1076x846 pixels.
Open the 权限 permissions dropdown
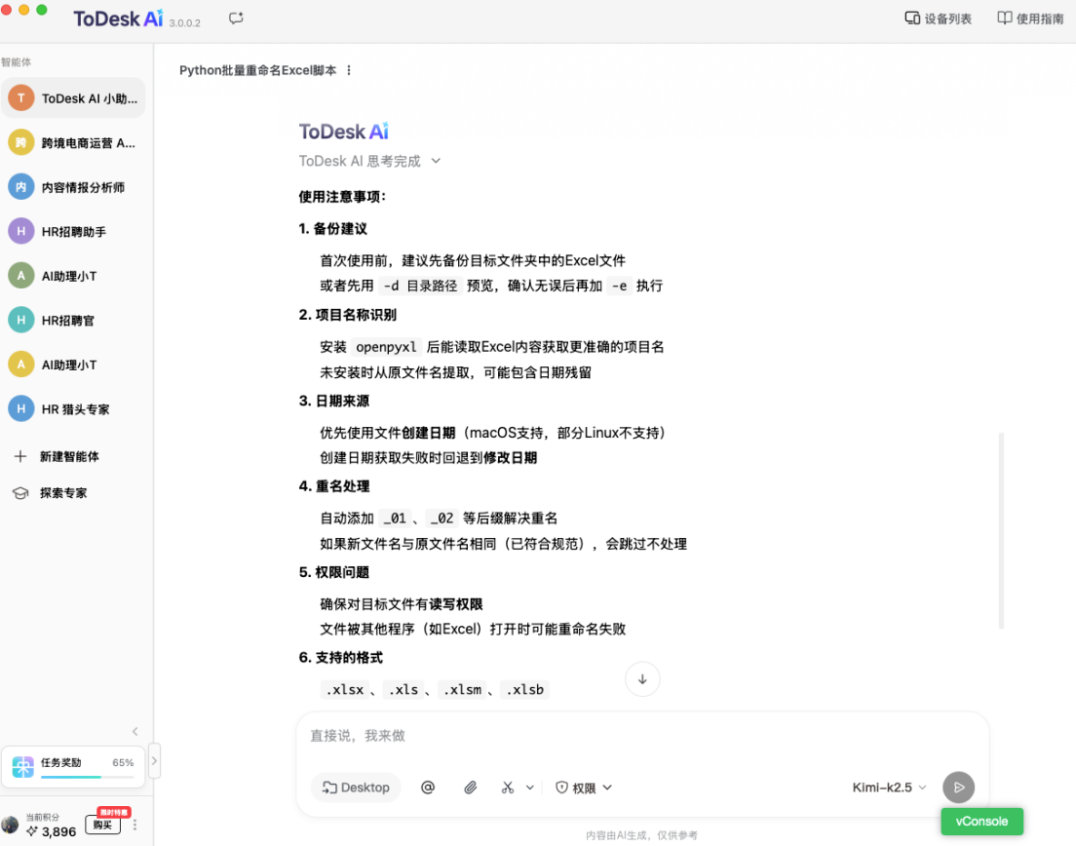[584, 788]
